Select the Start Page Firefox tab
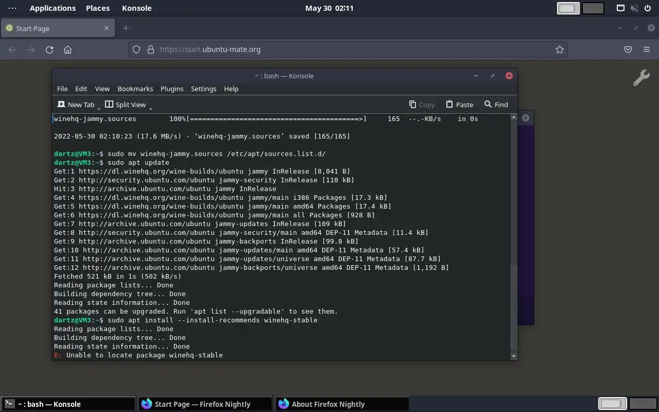The height and width of the screenshot is (412, 659). [57, 28]
